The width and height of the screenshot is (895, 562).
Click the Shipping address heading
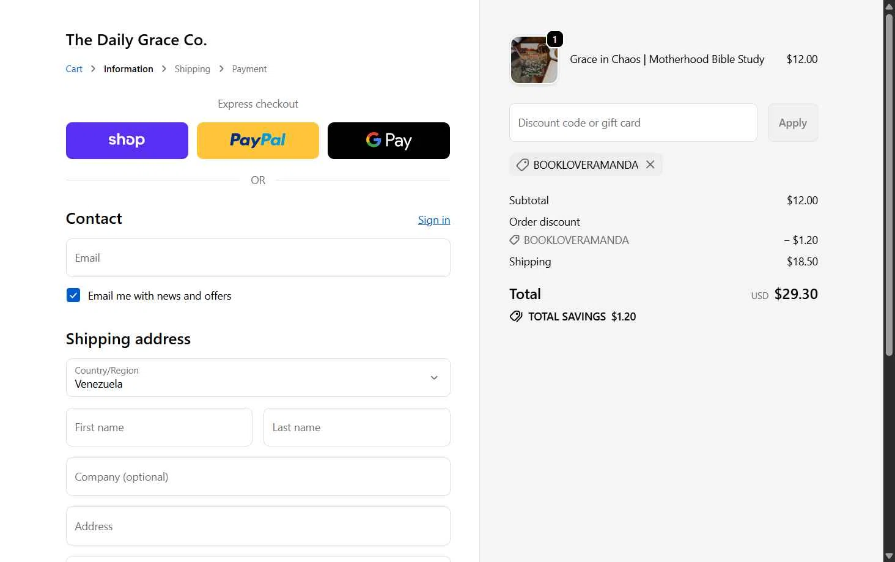[x=128, y=339]
